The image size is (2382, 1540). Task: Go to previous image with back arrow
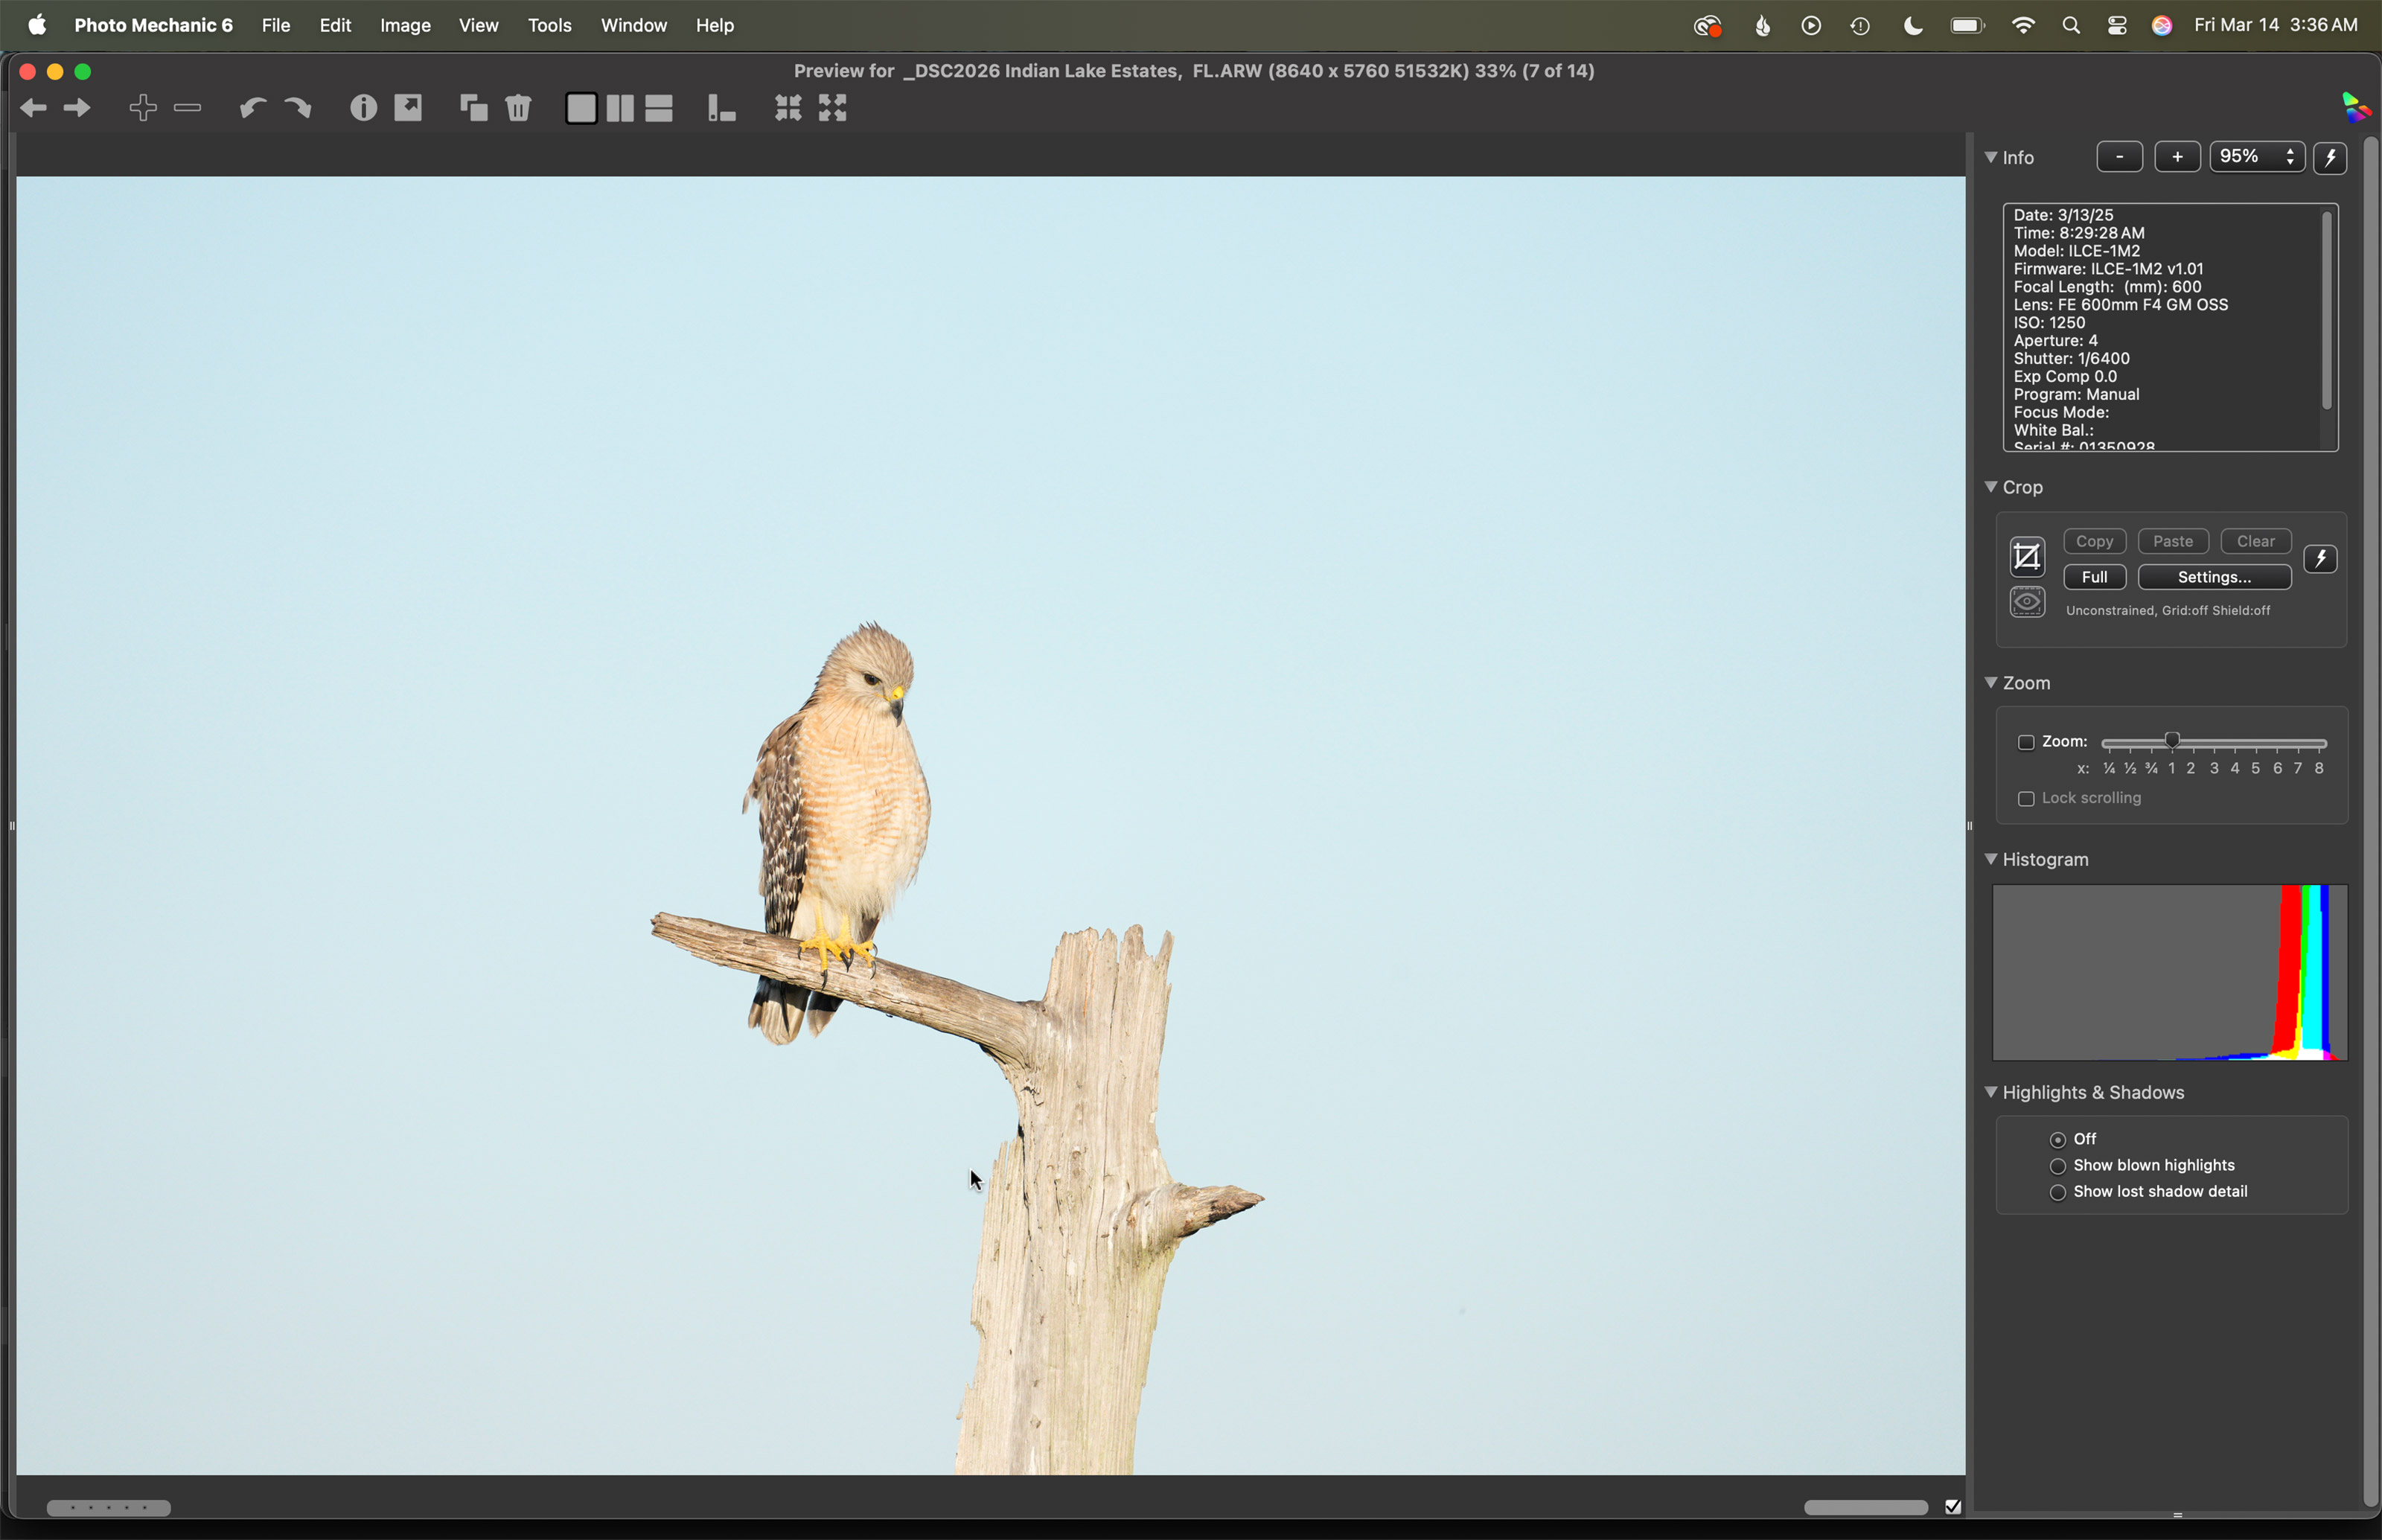point(33,108)
